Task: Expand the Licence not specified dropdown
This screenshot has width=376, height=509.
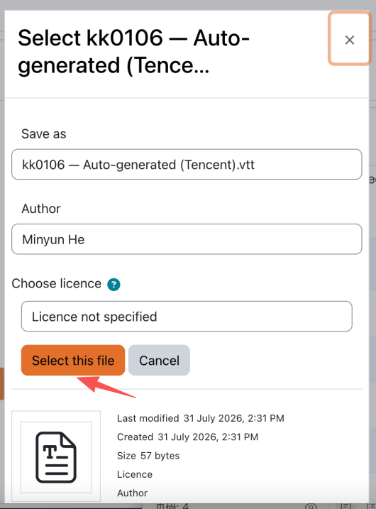Action: pyautogui.click(x=187, y=317)
